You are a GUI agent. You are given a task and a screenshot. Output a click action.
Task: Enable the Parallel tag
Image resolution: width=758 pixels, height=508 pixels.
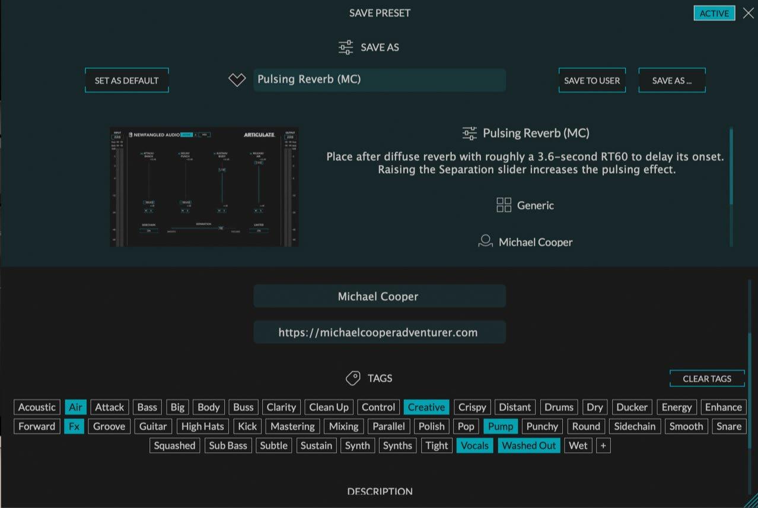coord(388,426)
